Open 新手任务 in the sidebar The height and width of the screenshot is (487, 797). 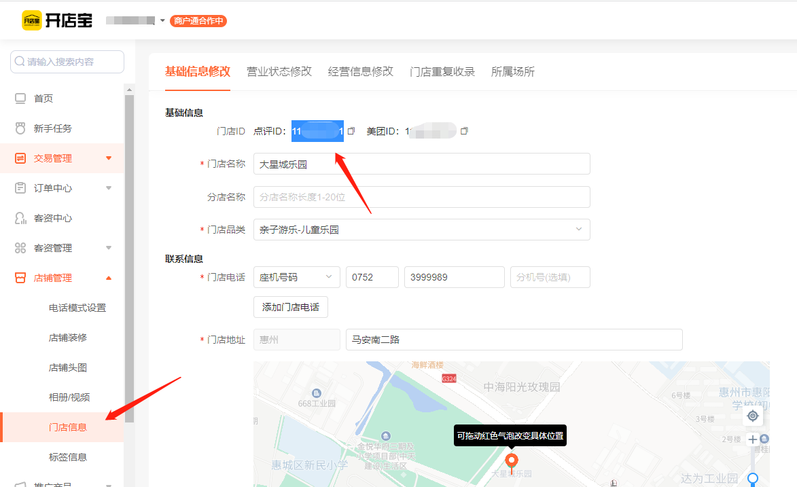coord(52,128)
